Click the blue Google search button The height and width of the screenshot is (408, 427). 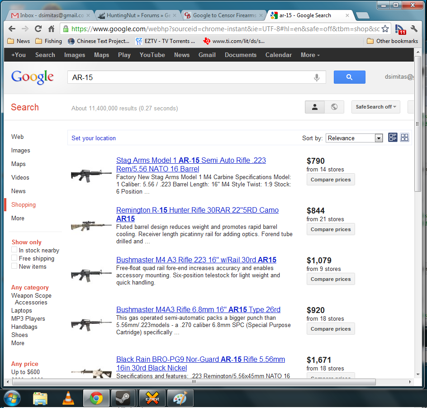point(349,77)
